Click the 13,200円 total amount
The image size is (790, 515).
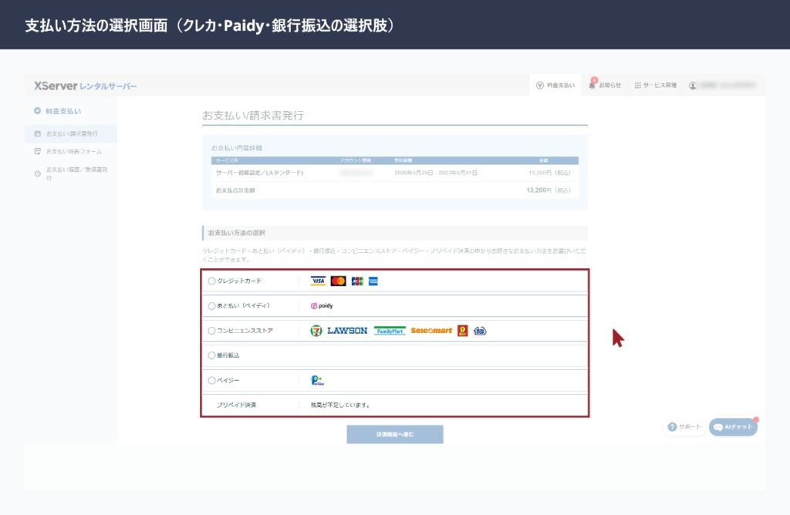point(549,190)
